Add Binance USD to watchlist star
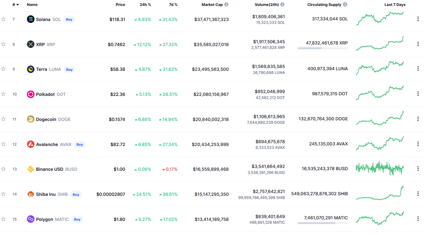Screen dimensions: 424x235 (3, 169)
